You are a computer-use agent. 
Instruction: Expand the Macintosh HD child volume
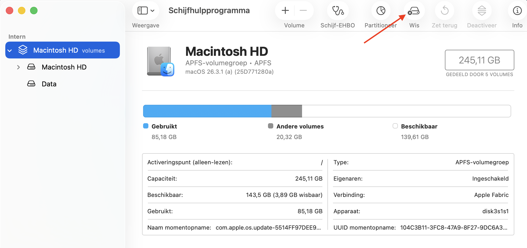tap(18, 67)
